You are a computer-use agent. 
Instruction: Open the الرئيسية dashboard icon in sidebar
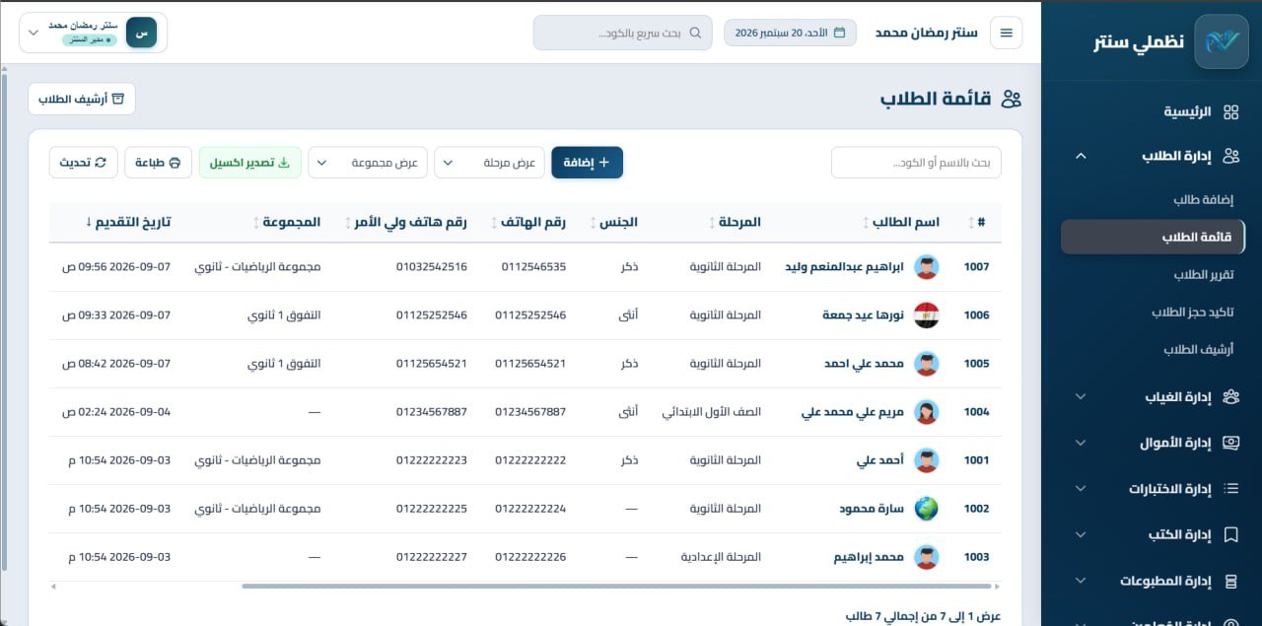[x=1230, y=112]
